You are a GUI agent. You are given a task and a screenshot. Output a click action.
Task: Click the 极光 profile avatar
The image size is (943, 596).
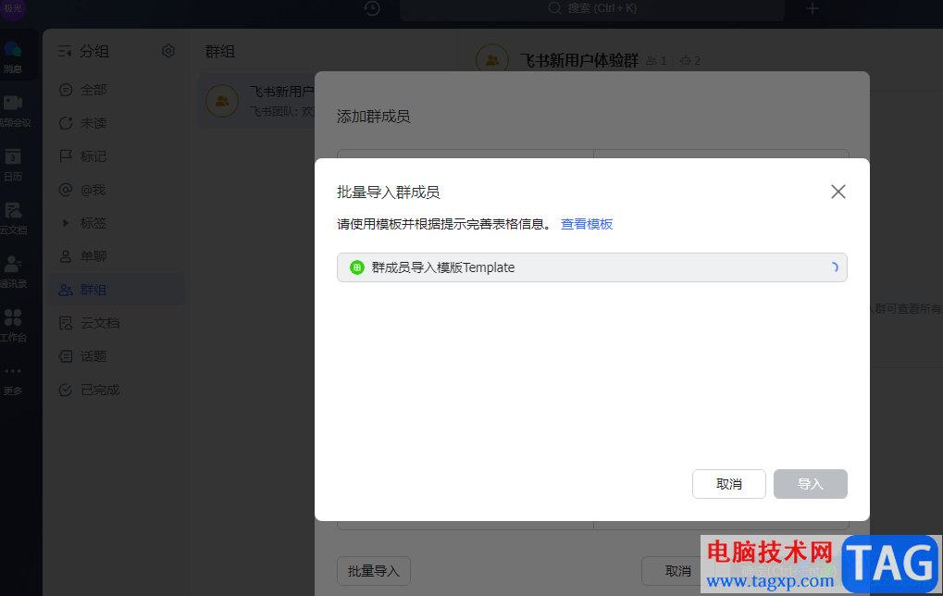pos(13,8)
